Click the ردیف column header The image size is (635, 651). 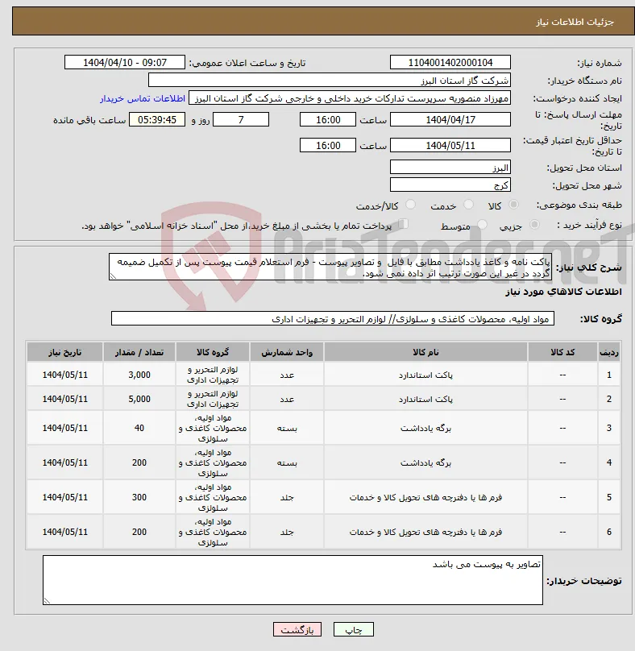(x=609, y=352)
